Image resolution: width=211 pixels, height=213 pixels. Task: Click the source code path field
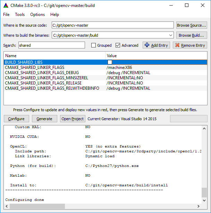coord(112,25)
